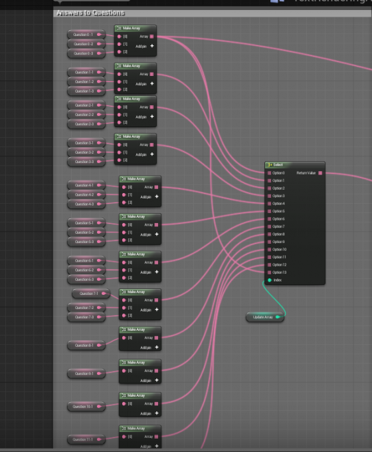Click the [2] input pin of Question 6 Make Array
The image size is (372, 452).
(x=124, y=278)
